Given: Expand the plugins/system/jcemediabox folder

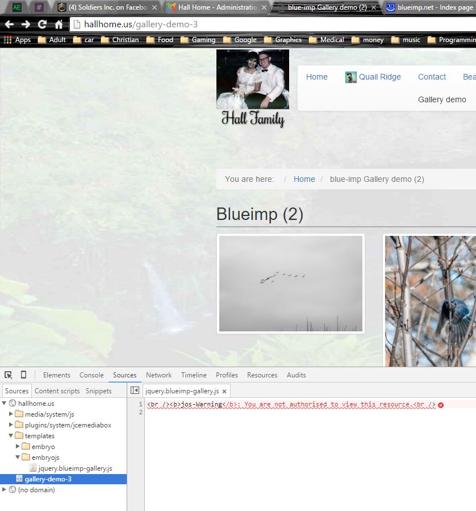Looking at the screenshot, I should point(11,425).
